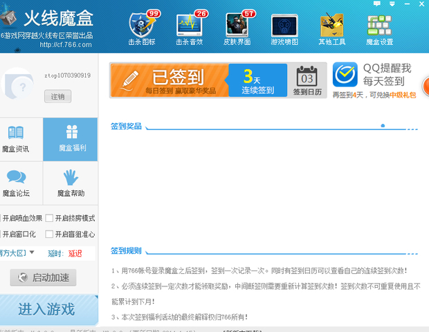Toggle 开启喷血效果 checkbox
This screenshot has width=429, height=332.
(1, 219)
